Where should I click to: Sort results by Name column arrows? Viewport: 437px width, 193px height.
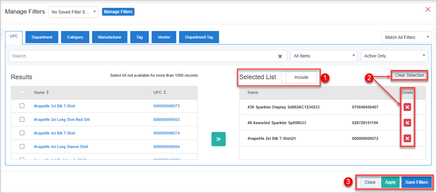(48, 92)
